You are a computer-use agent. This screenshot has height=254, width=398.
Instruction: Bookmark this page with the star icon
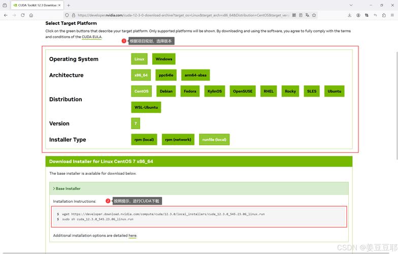[x=314, y=15]
